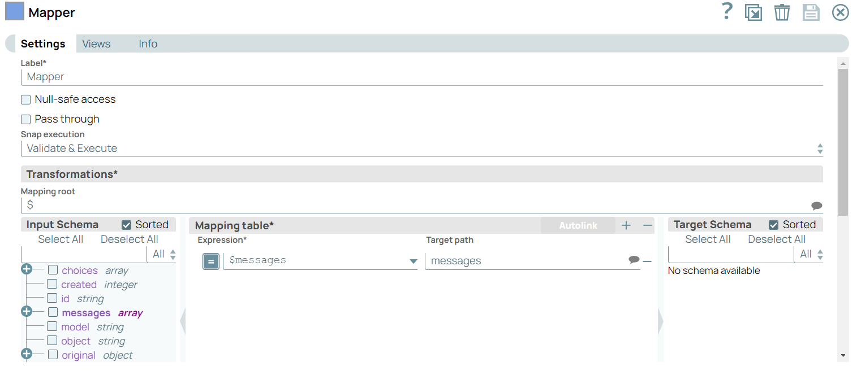The image size is (857, 375).
Task: Enable Pass through
Action: pyautogui.click(x=25, y=119)
